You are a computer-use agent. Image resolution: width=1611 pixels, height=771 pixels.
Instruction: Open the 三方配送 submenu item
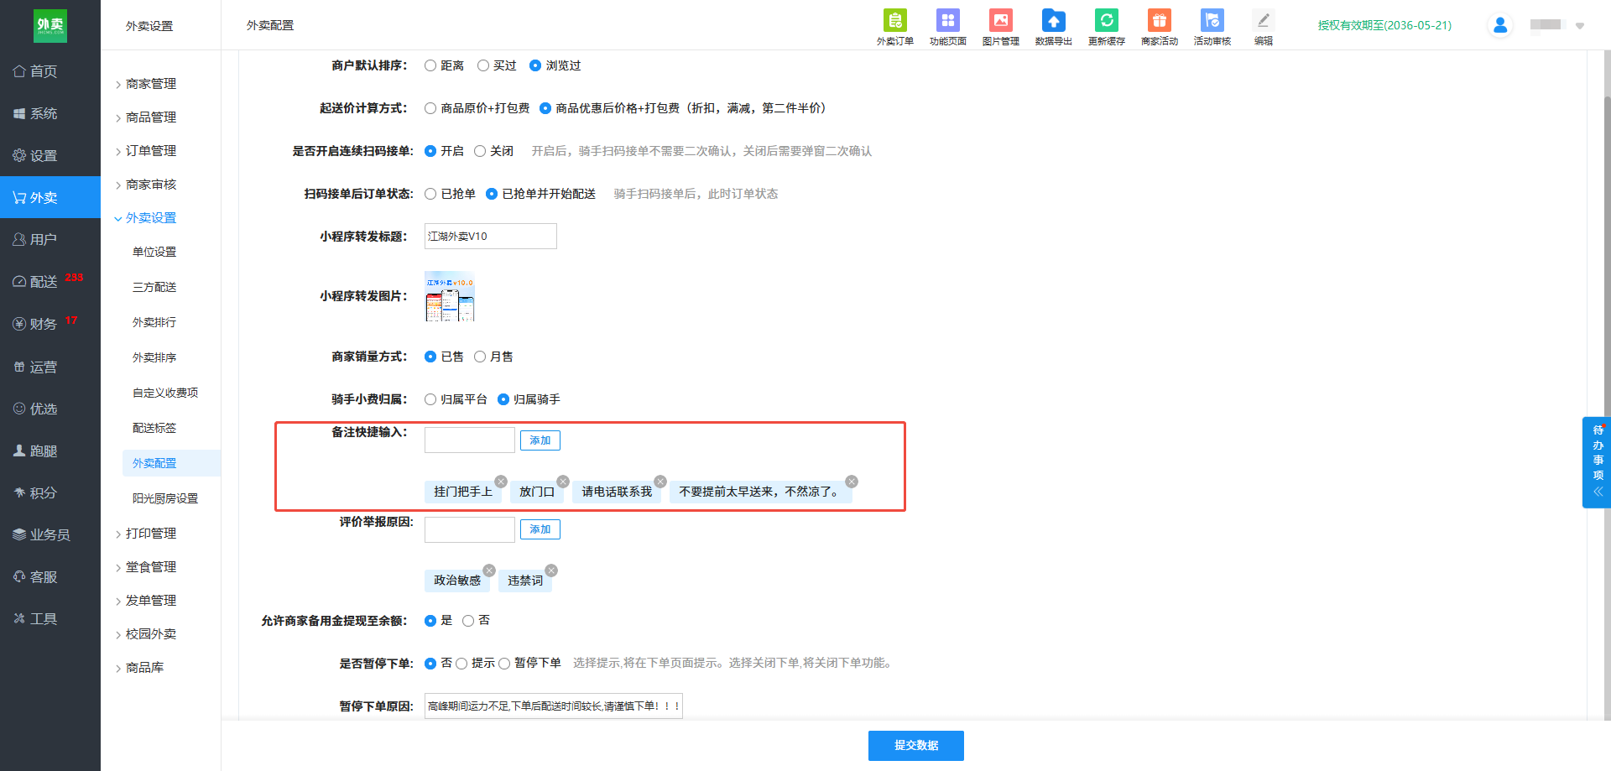[154, 287]
